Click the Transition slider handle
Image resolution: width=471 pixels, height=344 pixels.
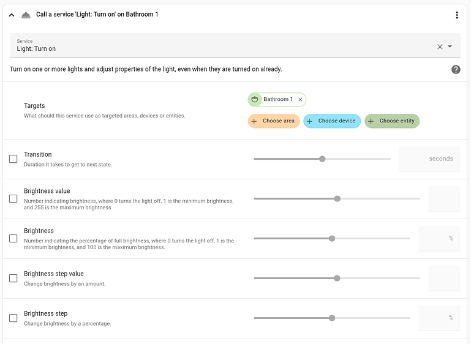coord(322,159)
